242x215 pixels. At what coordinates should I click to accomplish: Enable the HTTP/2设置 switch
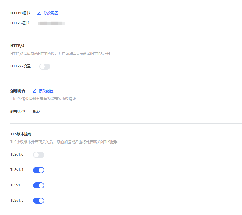tap(45, 66)
